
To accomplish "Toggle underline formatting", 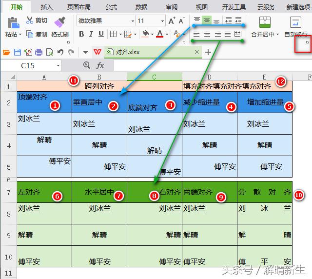I will click(x=101, y=34).
